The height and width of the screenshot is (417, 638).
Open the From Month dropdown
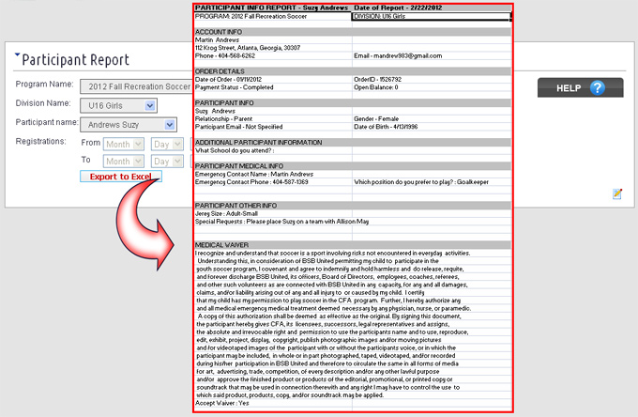(x=124, y=144)
